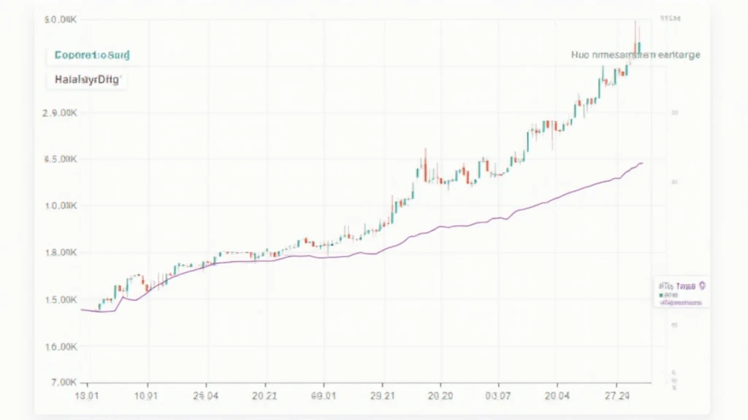Click the 24.04 date tick label
The width and height of the screenshot is (748, 420).
pos(205,394)
